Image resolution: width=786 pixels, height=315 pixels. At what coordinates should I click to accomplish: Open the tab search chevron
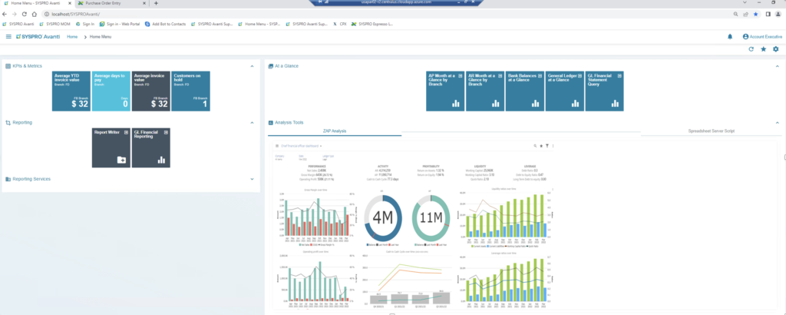[745, 3]
